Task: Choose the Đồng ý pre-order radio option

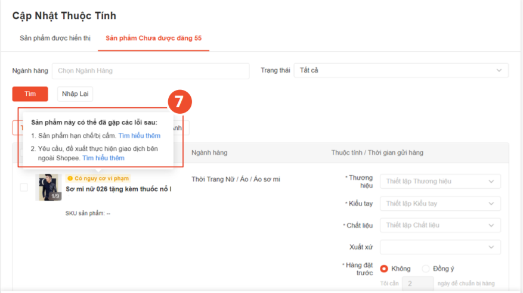Action: click(x=425, y=269)
